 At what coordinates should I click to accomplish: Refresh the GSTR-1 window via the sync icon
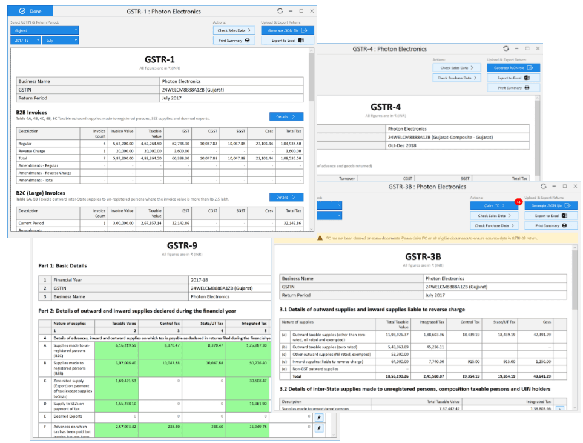click(x=280, y=11)
